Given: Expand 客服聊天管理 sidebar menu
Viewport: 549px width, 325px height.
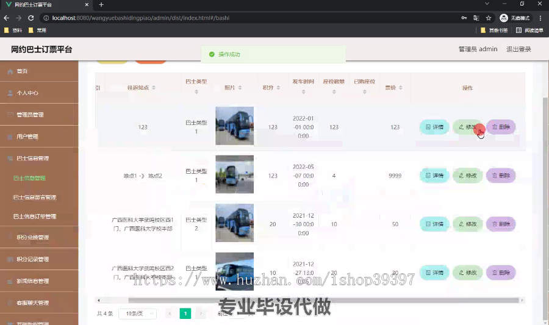Looking at the screenshot, I should [x=39, y=302].
